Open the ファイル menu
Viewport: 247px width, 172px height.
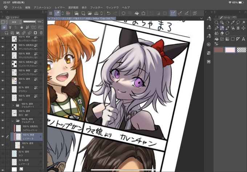tap(17, 7)
